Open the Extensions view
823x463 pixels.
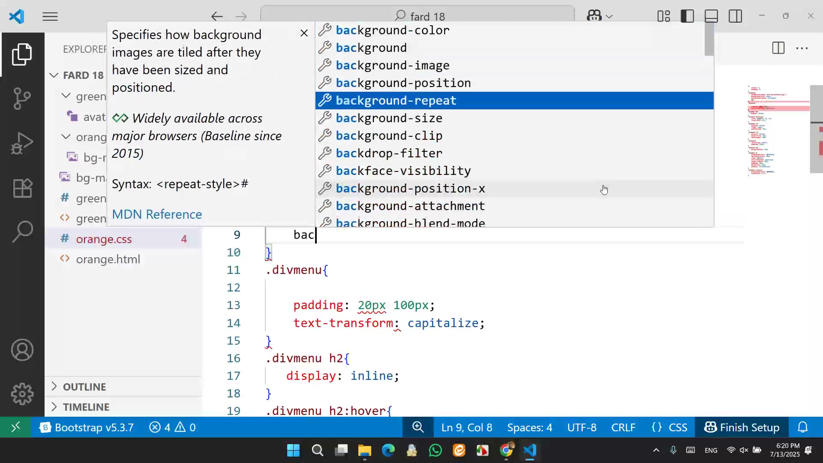tap(22, 188)
